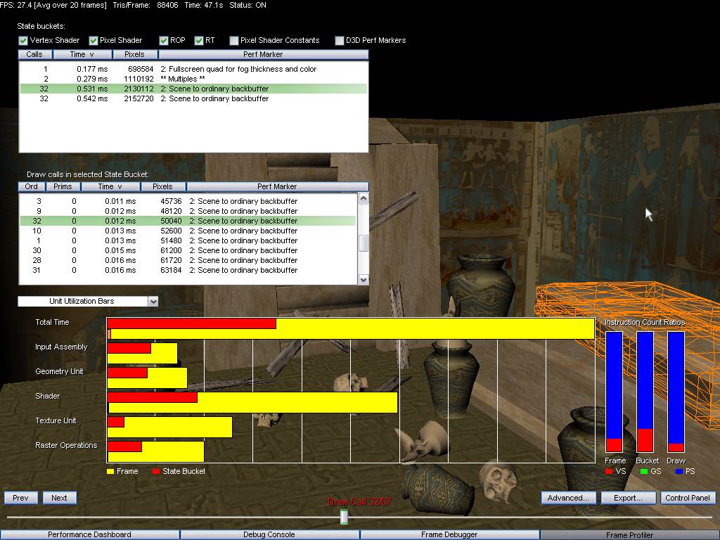The image size is (720, 540).
Task: Open the Advanced... settings
Action: [x=568, y=498]
